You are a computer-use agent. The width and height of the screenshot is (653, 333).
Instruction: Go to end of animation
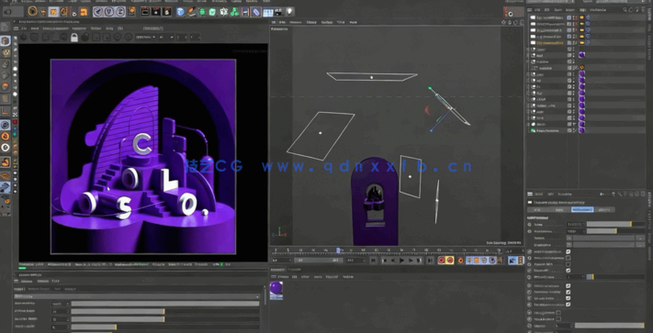[430, 261]
